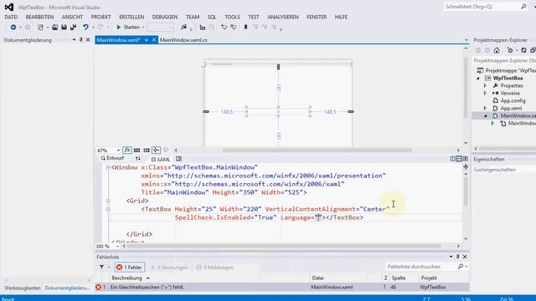Click the New Project toolbar icon
This screenshot has height=301, width=536.
[41, 27]
